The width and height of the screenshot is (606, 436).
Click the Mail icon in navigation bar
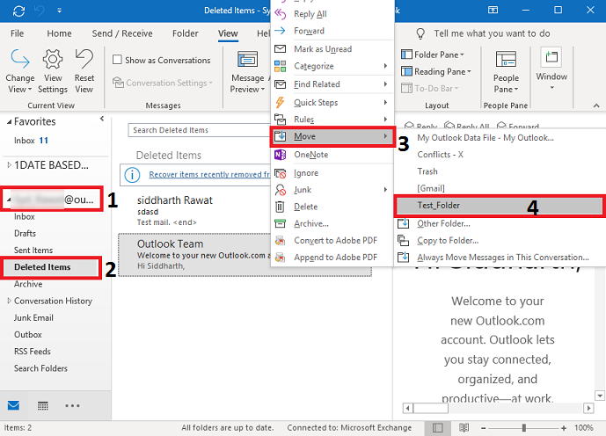pyautogui.click(x=13, y=405)
